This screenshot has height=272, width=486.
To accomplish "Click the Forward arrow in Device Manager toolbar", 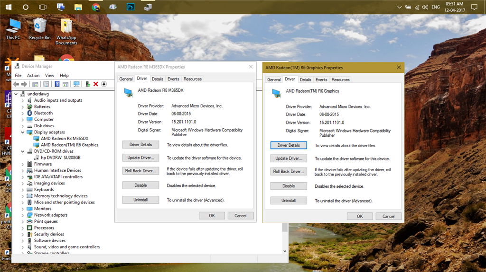I will coord(24,84).
